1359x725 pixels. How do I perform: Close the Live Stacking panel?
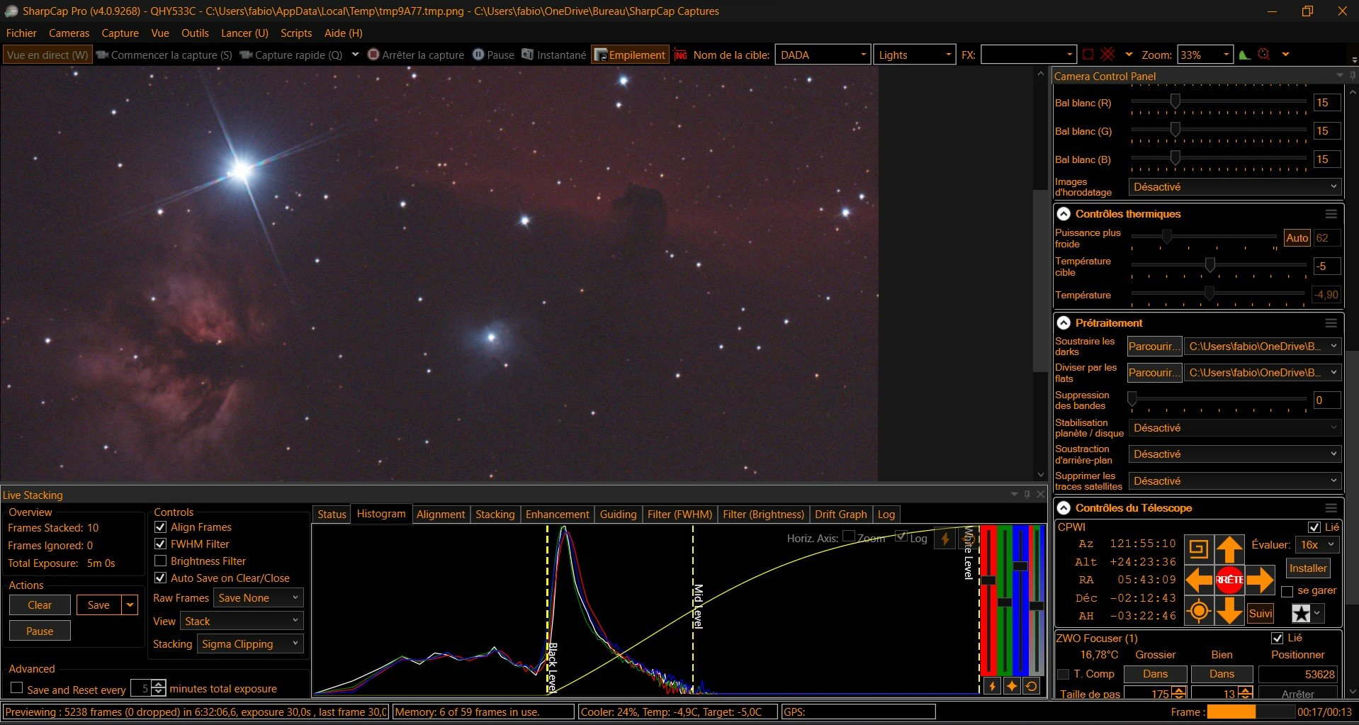[1041, 494]
